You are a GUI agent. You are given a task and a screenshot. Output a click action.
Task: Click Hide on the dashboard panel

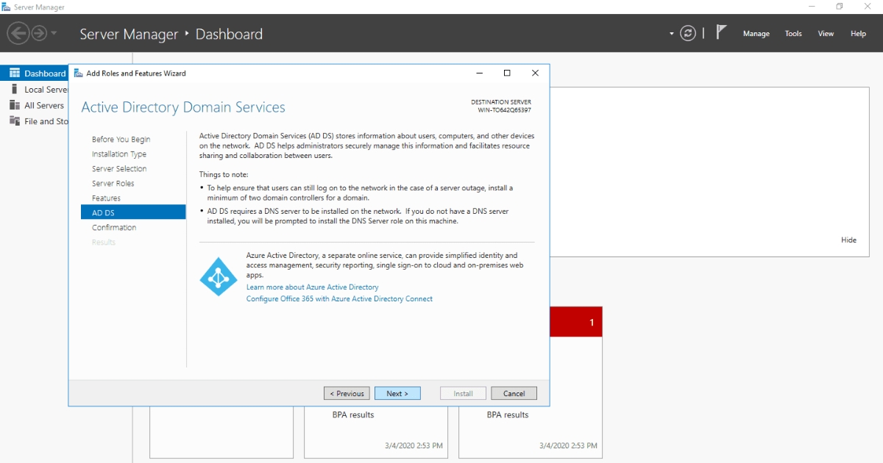pyautogui.click(x=848, y=240)
